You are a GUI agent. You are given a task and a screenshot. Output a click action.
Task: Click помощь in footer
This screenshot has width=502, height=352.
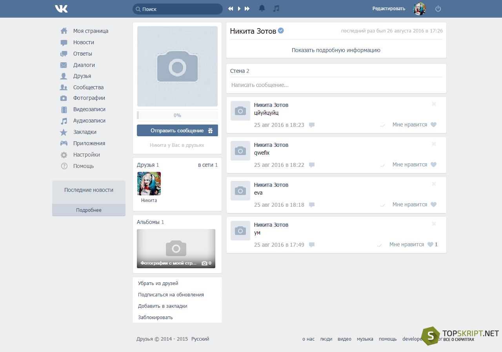387,339
